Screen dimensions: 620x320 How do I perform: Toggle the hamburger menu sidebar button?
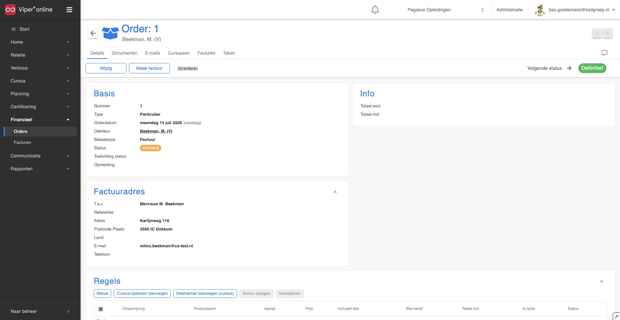point(69,10)
